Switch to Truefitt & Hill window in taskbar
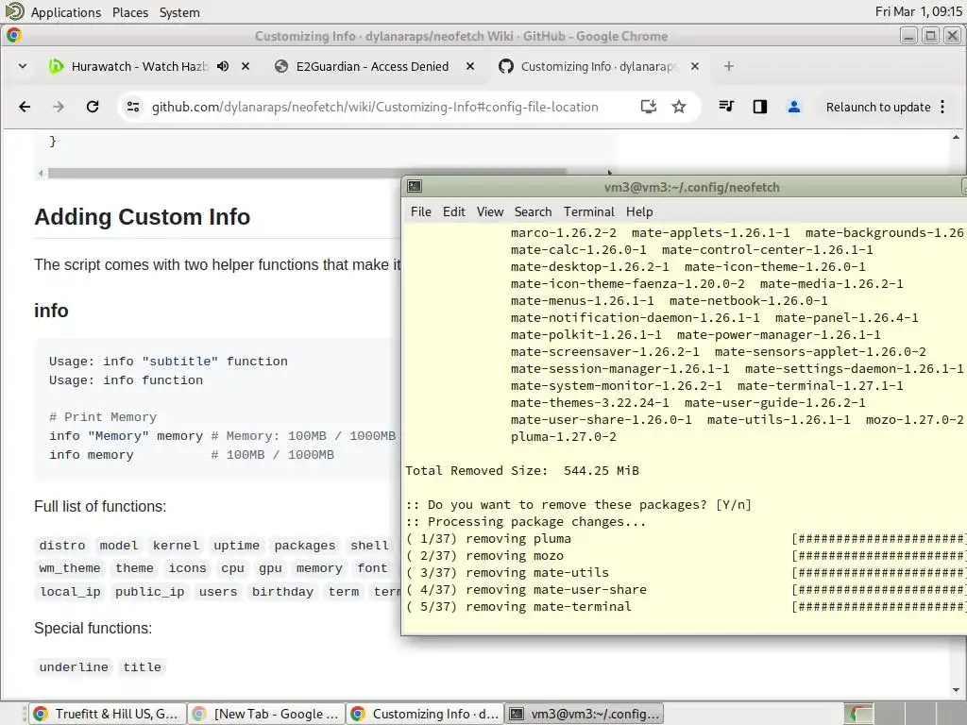Viewport: 967px width, 725px height. 108,714
